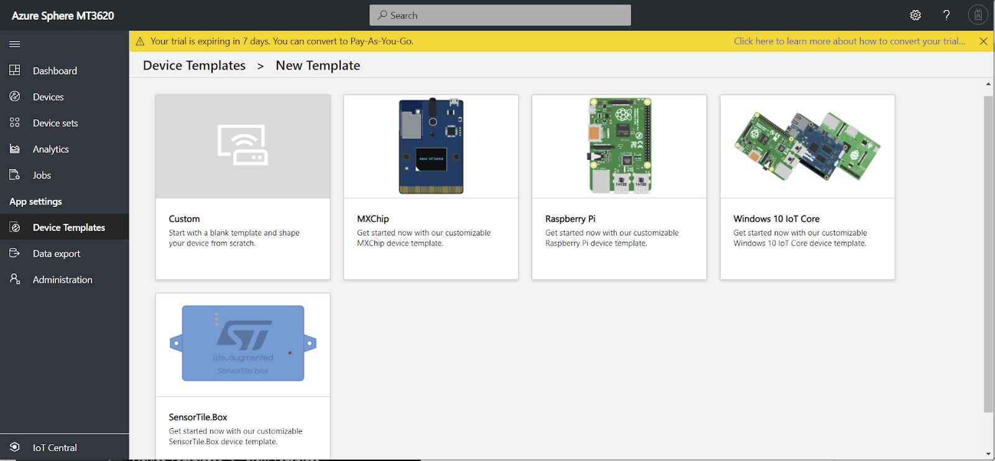Open help via the question mark icon
995x461 pixels.
(946, 16)
